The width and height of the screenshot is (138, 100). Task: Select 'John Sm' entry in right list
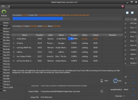(133, 45)
